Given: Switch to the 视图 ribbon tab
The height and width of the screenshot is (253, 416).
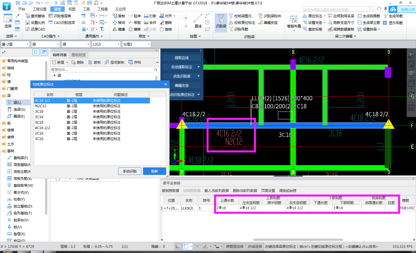Looking at the screenshot, I should tap(72, 9).
